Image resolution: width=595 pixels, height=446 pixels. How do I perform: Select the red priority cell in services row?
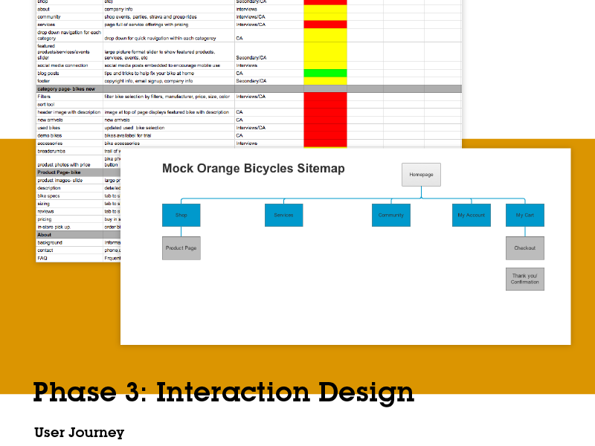click(x=325, y=25)
